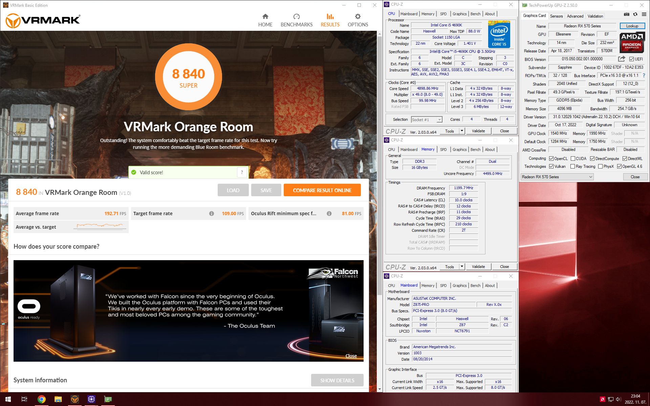650x406 pixels.
Task: Click SHOW DETAILS for System information
Action: (337, 380)
